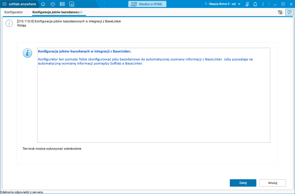The image size is (295, 194).
Task: Maximize the application window
Action: point(283,4)
